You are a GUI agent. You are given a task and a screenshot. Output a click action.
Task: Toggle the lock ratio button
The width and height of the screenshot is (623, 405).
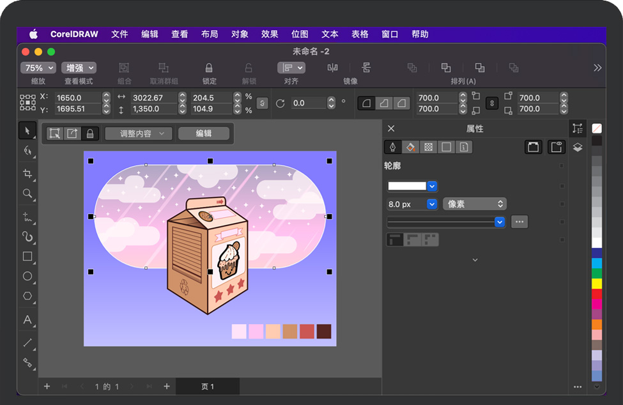pyautogui.click(x=262, y=103)
